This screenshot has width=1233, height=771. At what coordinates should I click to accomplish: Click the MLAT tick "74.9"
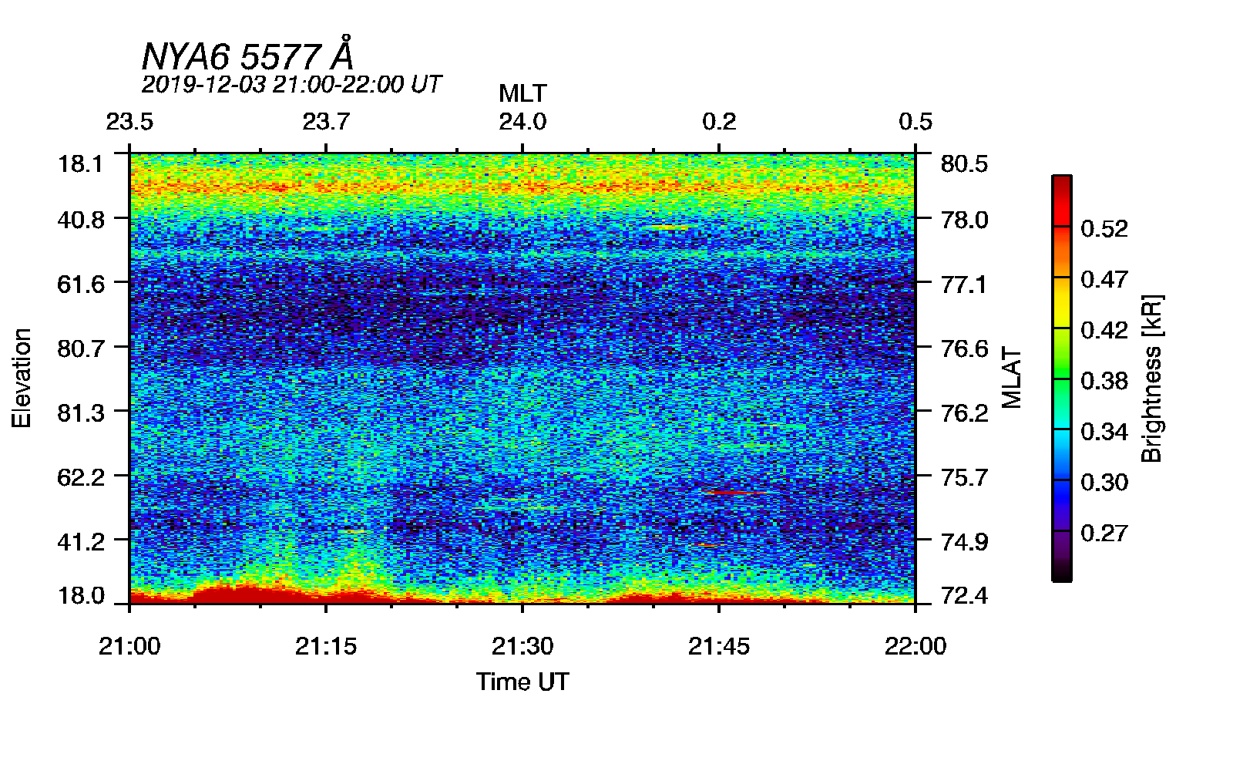point(964,542)
